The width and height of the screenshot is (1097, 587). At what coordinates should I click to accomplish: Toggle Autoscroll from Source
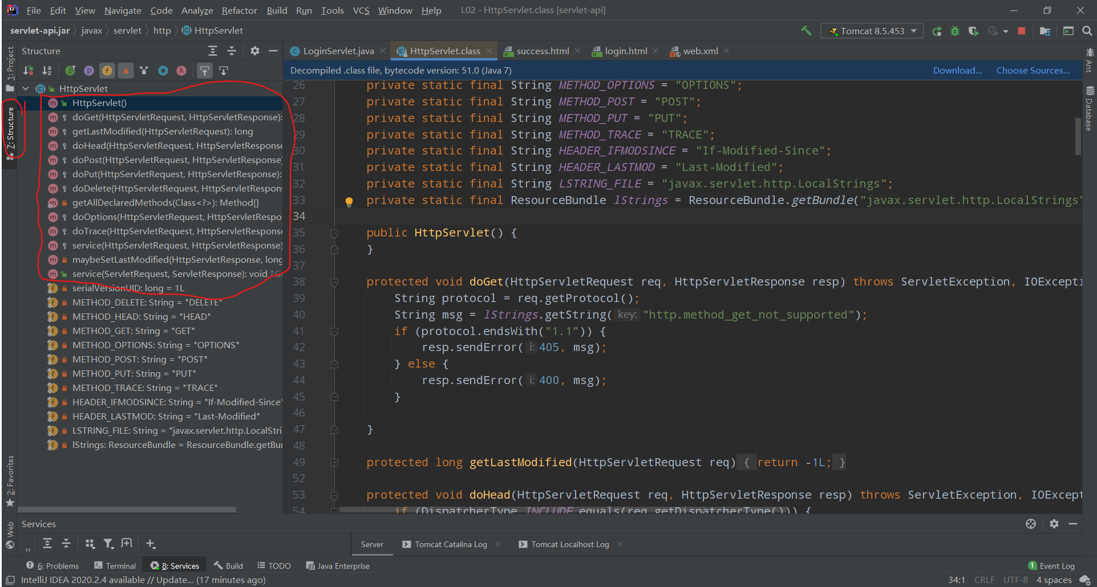[x=224, y=71]
